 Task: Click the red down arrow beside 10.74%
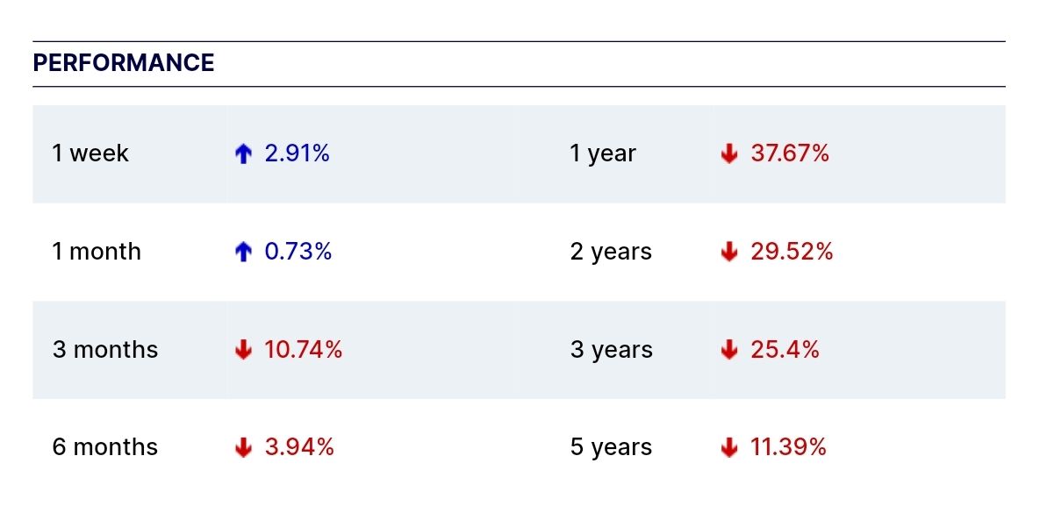tap(244, 351)
